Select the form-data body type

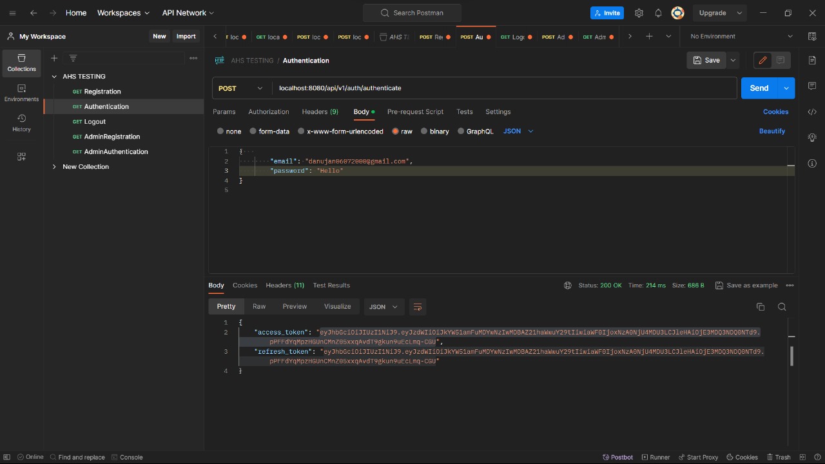point(253,131)
